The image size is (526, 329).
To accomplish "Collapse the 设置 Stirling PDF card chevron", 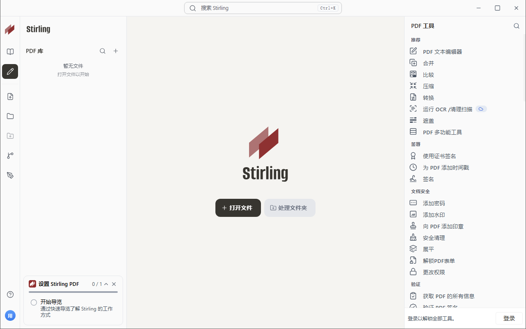I will (x=106, y=284).
